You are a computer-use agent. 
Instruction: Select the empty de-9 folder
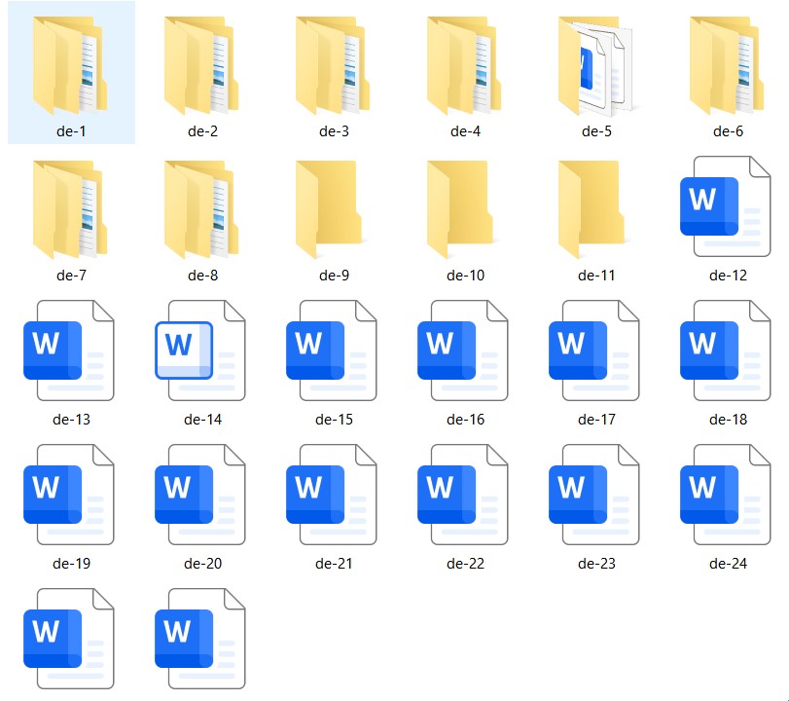333,209
